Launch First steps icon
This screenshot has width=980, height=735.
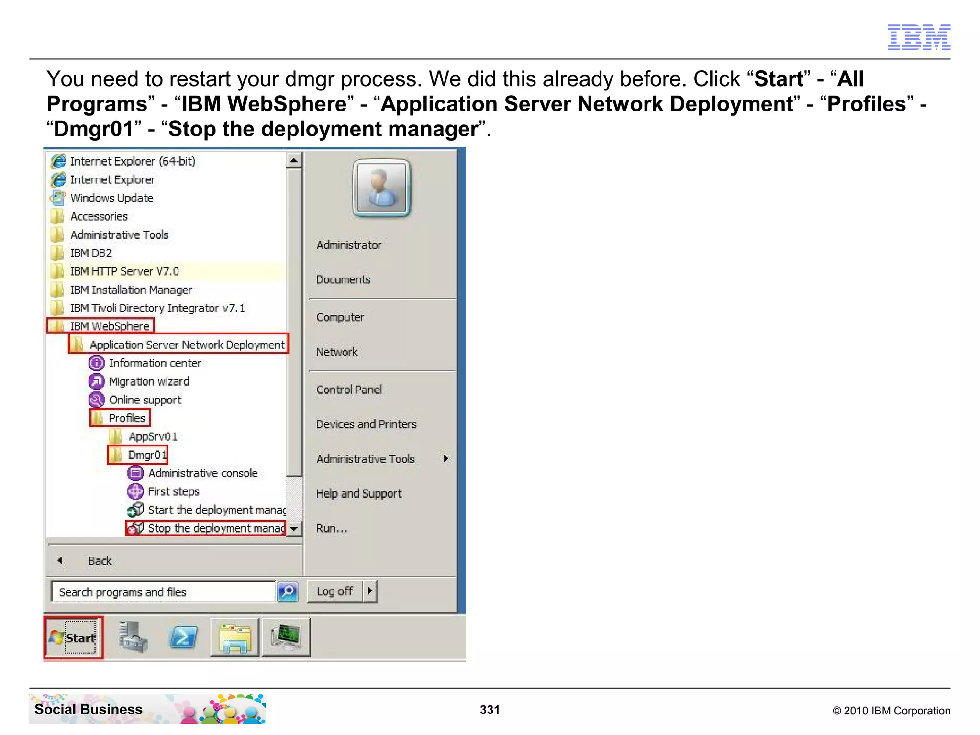[135, 491]
